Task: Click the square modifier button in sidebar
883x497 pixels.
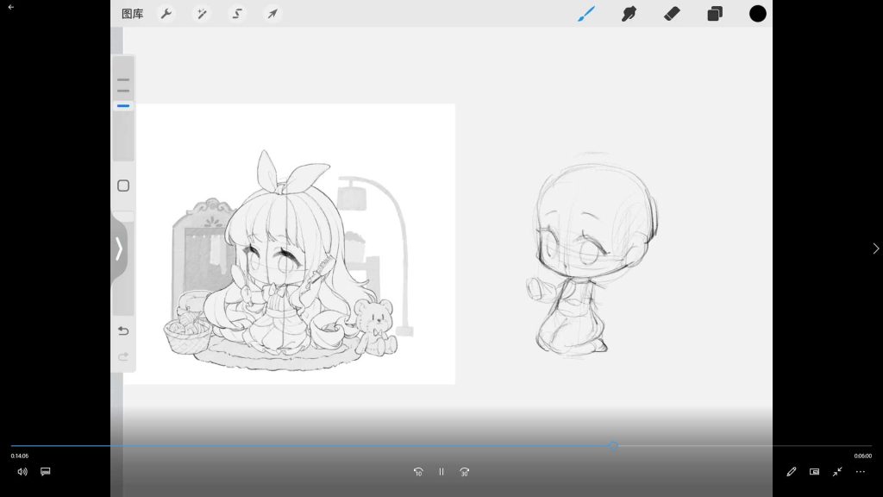Action: tap(123, 186)
